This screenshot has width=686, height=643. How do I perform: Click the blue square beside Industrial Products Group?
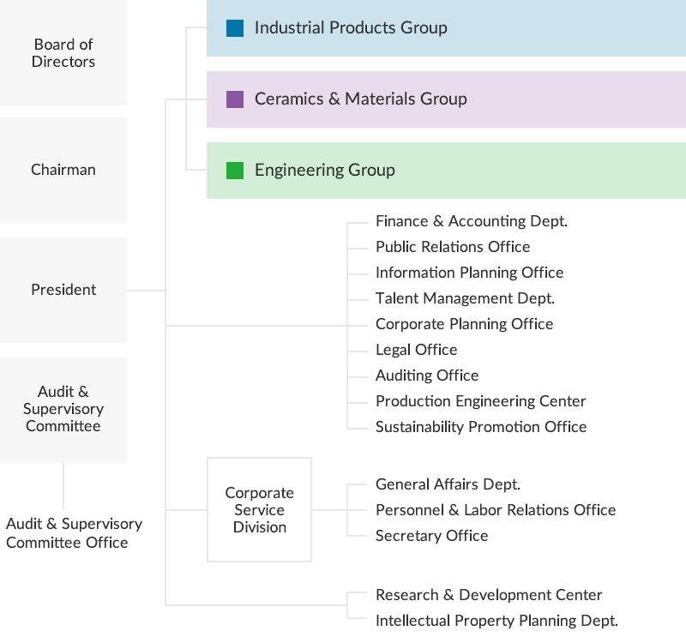tap(235, 28)
